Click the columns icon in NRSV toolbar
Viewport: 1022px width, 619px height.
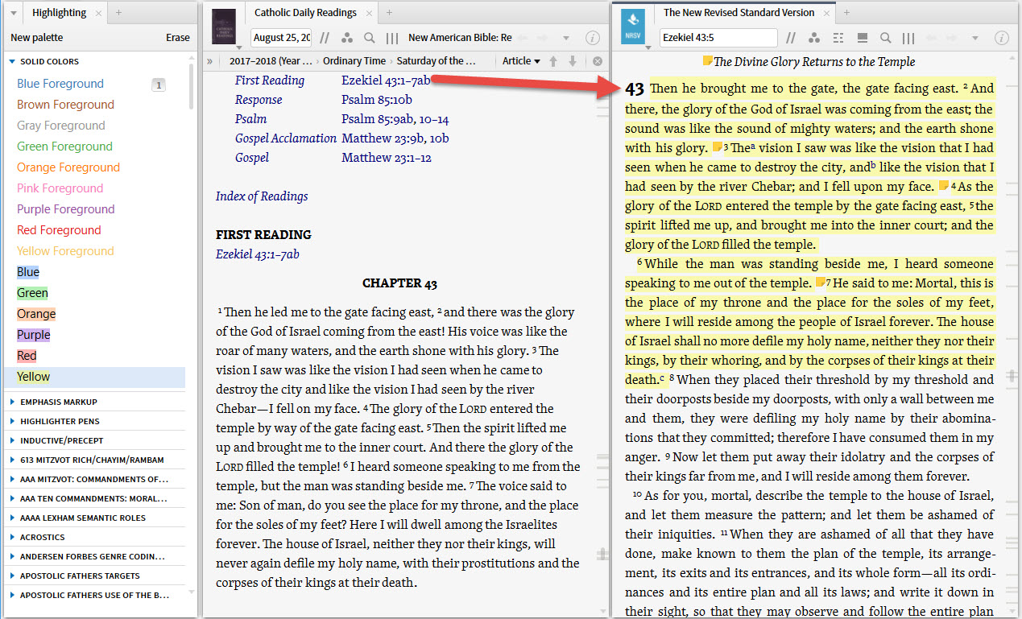[908, 38]
